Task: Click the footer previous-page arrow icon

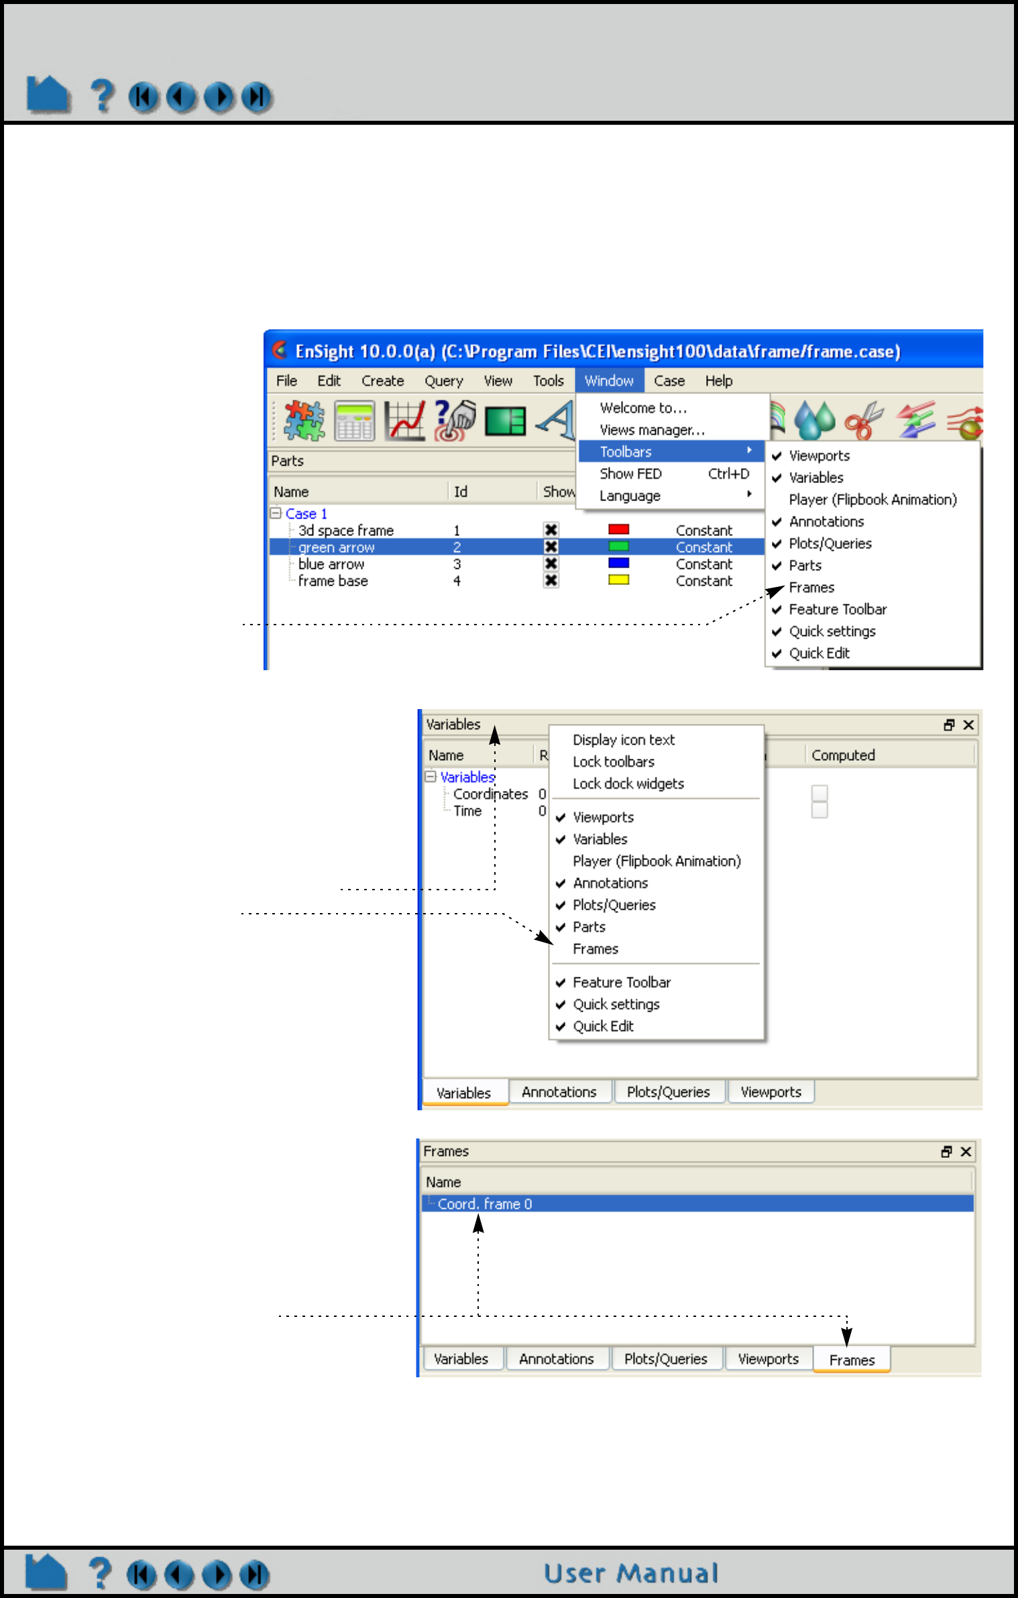Action: point(179,1575)
